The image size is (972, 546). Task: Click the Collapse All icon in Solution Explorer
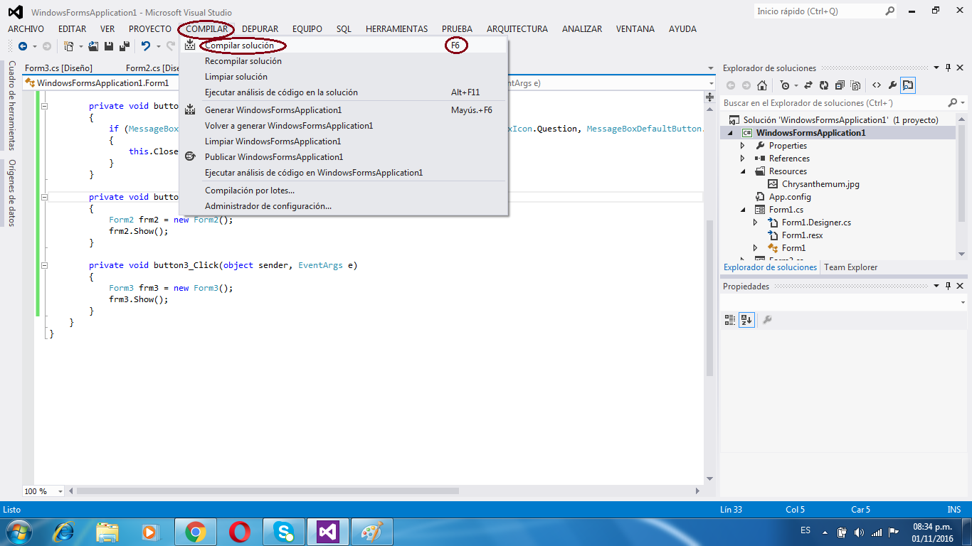pyautogui.click(x=839, y=85)
